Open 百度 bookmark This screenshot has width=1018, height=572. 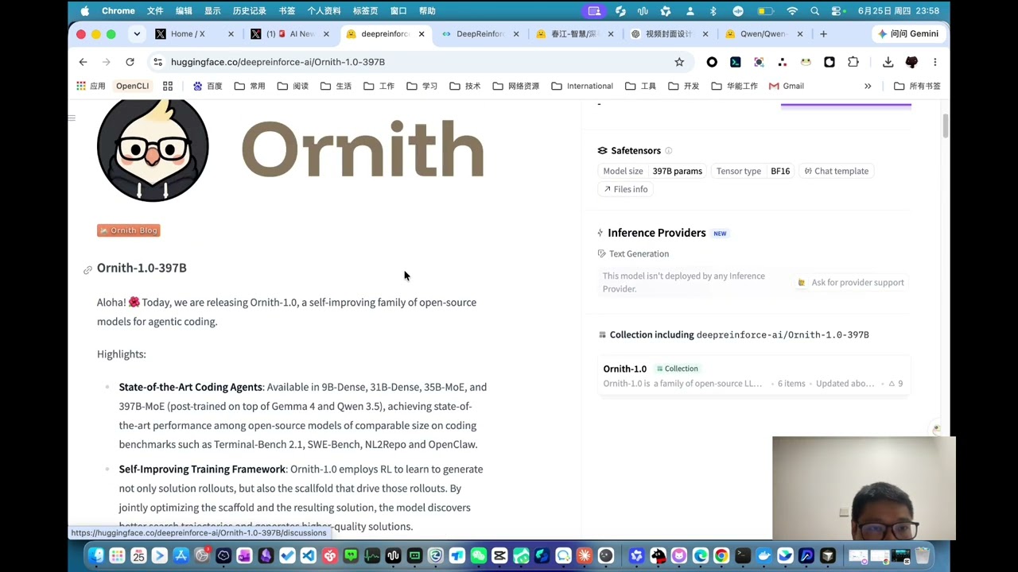(208, 86)
